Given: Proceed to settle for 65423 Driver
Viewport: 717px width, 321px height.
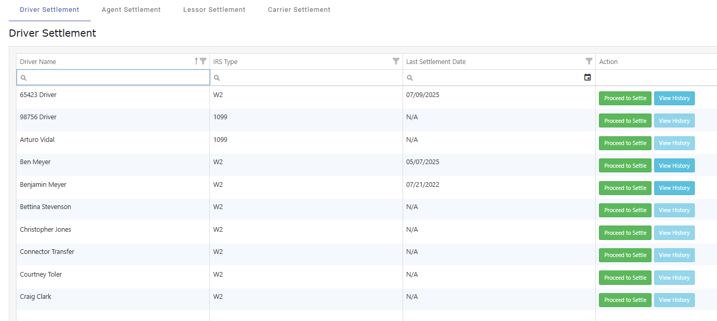Looking at the screenshot, I should pyautogui.click(x=625, y=98).
